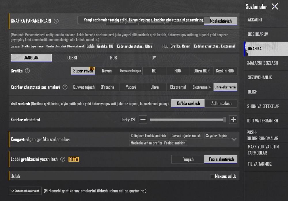The width and height of the screenshot is (288, 201).
Task: Select Aqlli sozlash smart mode
Action: pyautogui.click(x=221, y=103)
